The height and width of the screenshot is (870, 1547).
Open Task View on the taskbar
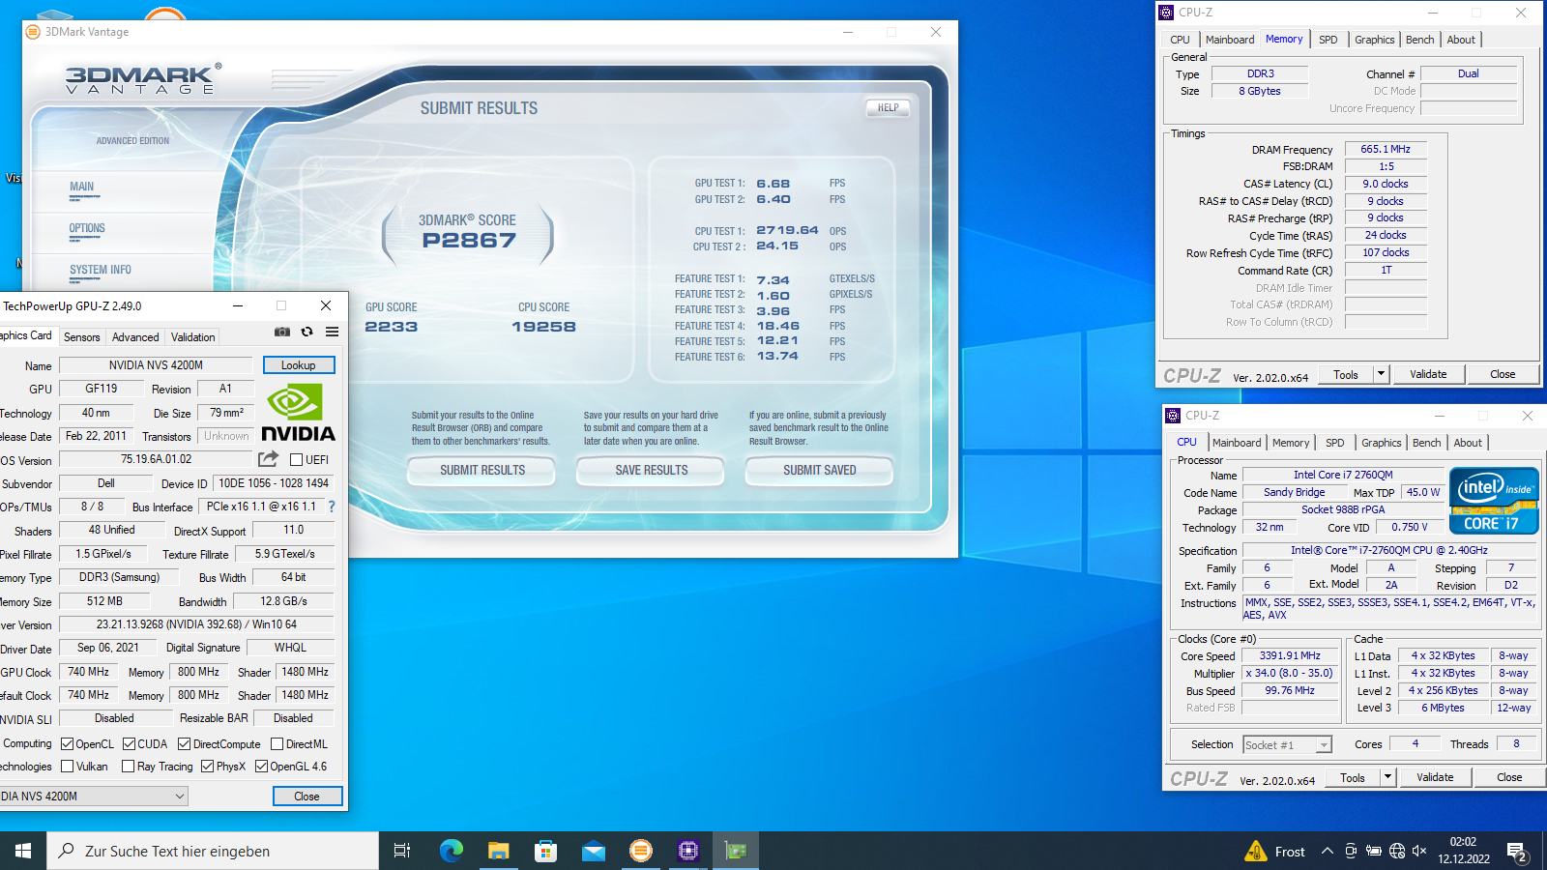[x=402, y=851]
